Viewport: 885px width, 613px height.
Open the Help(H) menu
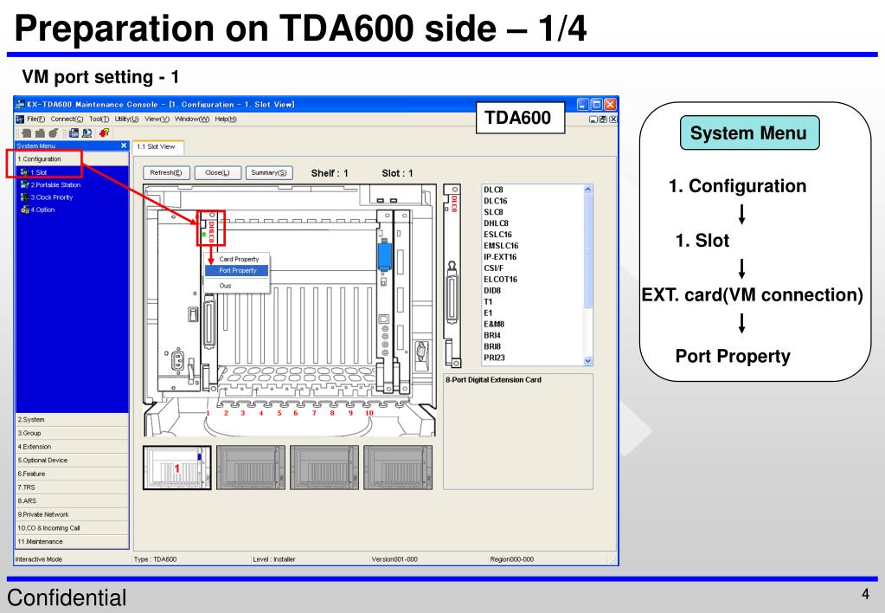click(225, 119)
